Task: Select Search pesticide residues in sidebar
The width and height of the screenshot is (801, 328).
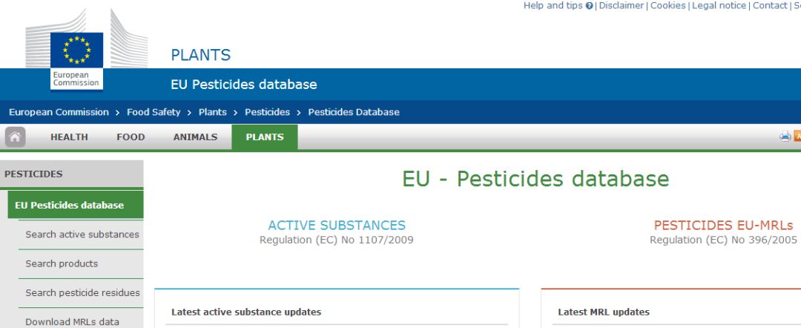Action: coord(82,292)
